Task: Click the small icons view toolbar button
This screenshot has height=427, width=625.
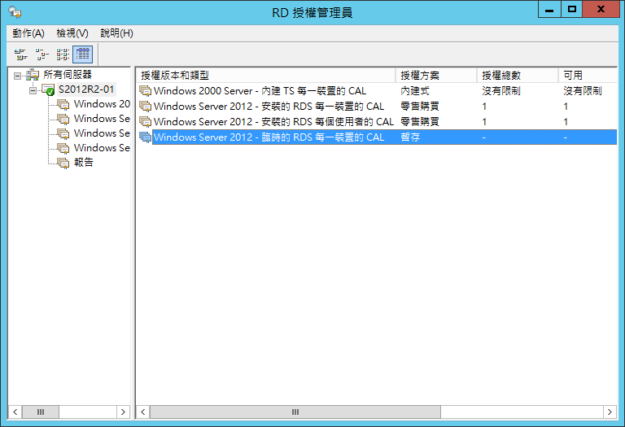Action: [x=42, y=54]
